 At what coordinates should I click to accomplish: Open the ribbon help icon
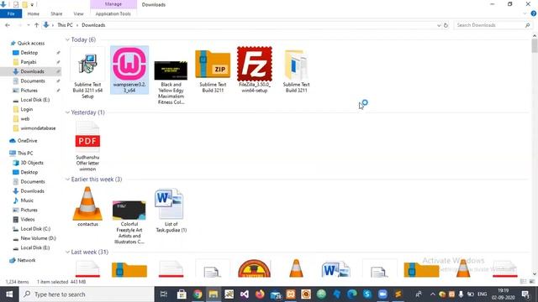534,13
